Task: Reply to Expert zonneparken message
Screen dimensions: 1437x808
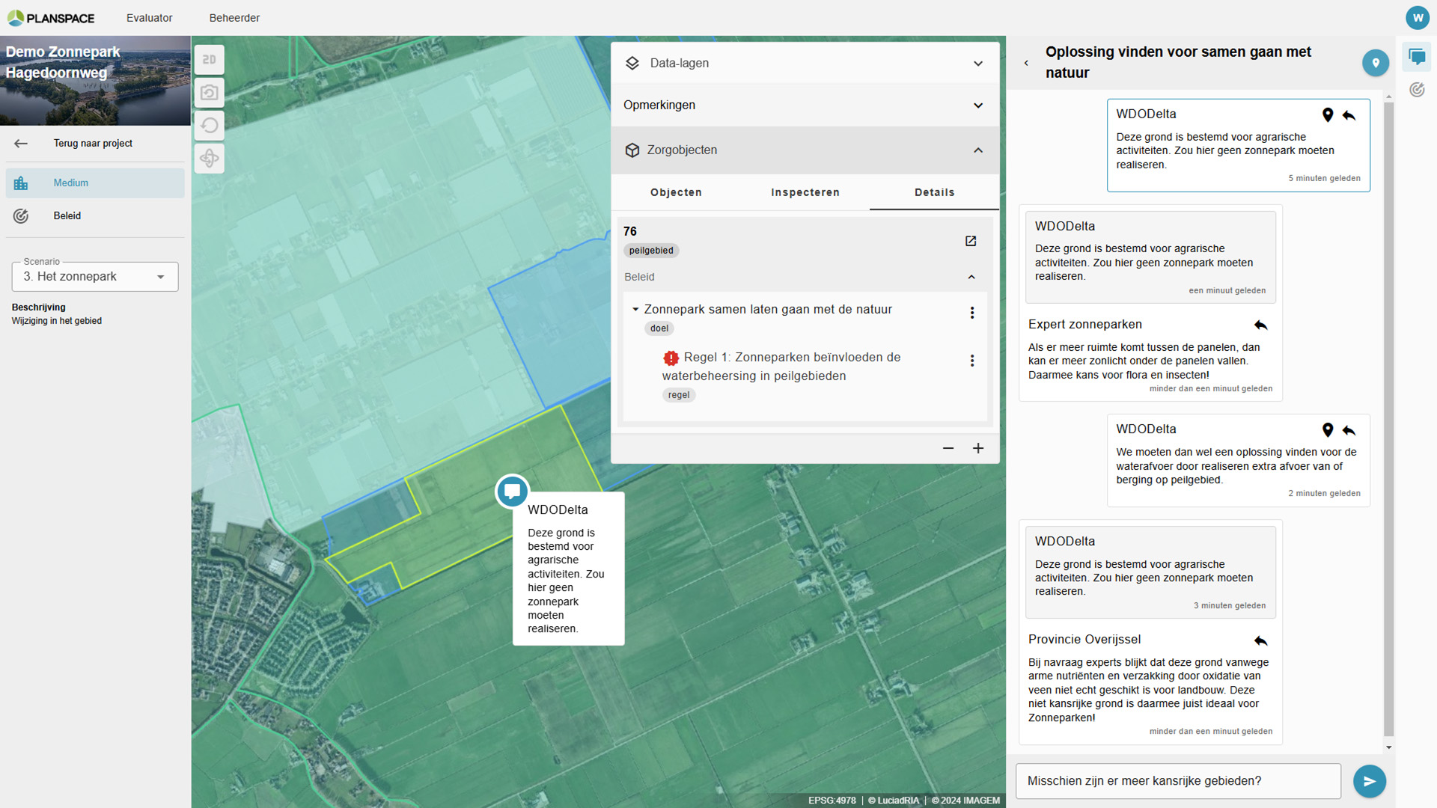Action: [1260, 325]
